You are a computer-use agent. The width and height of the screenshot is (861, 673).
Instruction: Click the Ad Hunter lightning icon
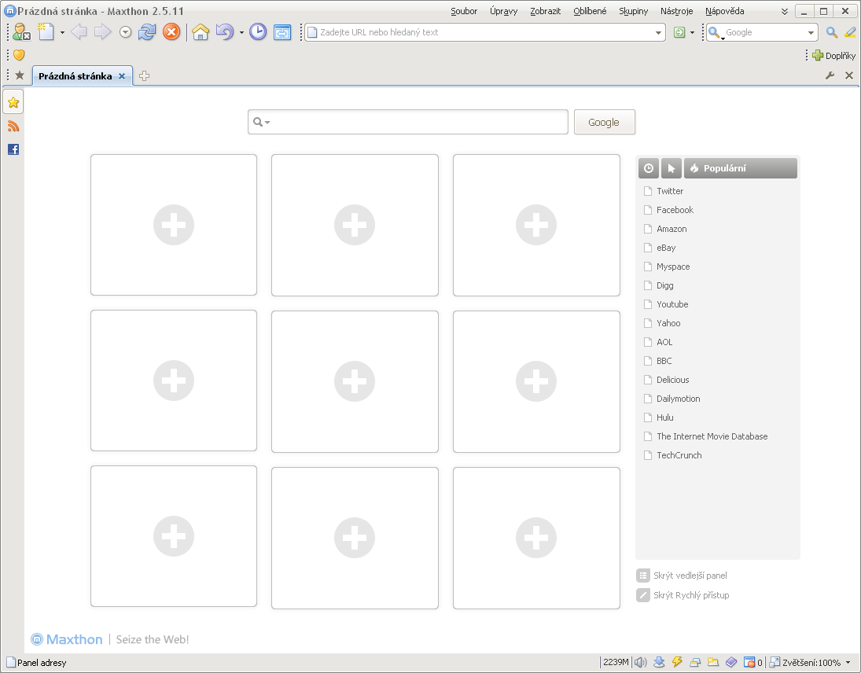(x=676, y=661)
